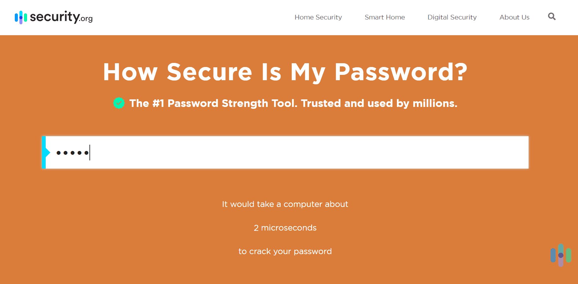Visit the About Us page

(514, 17)
